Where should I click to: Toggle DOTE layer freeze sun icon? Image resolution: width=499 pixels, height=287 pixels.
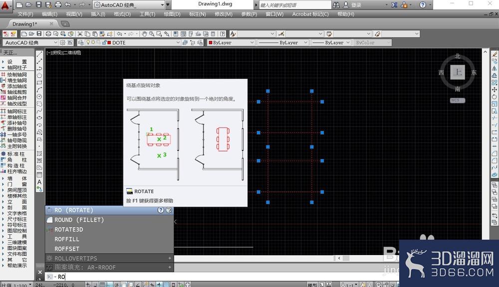pos(93,42)
